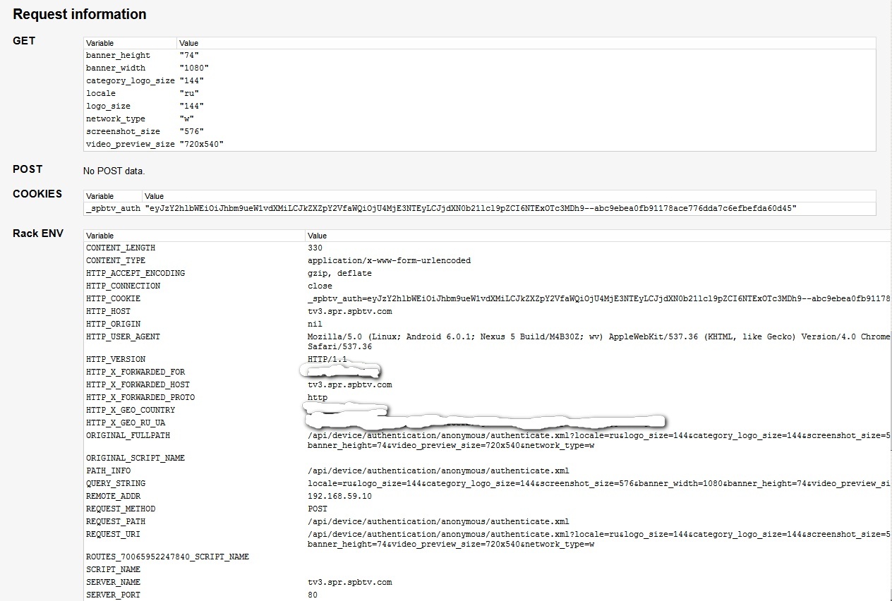Click HTTP_HOST value tv3.spr.spbtv.com
This screenshot has width=892, height=601.
click(349, 311)
